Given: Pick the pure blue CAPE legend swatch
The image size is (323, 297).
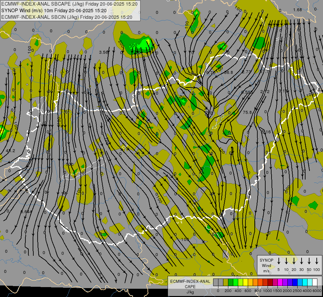Looking at the screenshot, I should (295, 282).
